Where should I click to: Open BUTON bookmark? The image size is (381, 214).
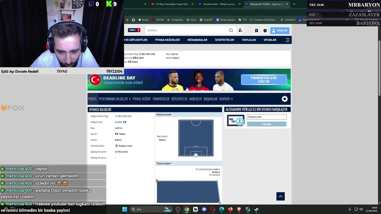click(x=158, y=20)
